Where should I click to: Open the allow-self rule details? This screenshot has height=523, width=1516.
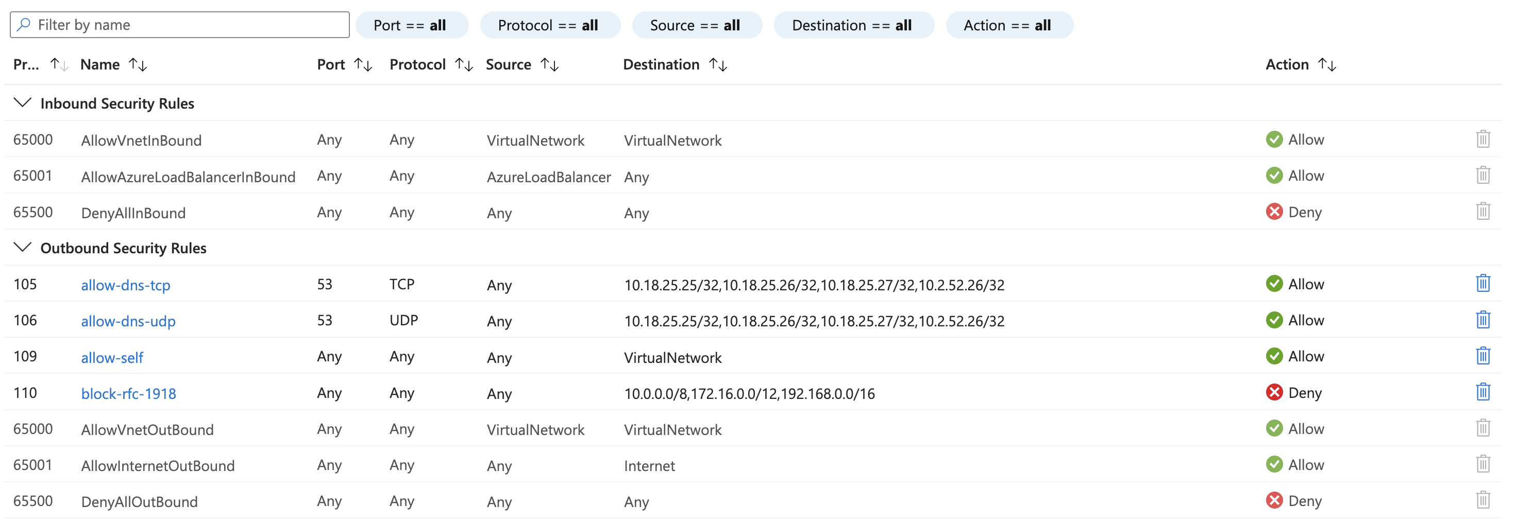(112, 357)
